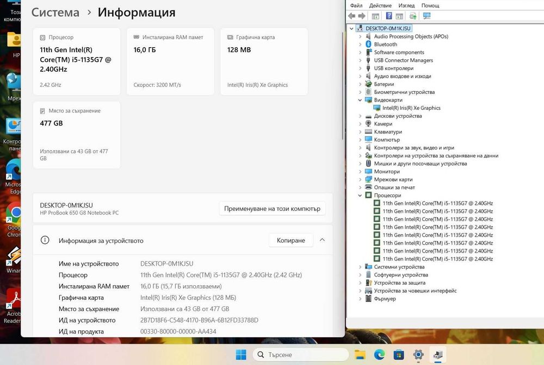Click the Копиране button
This screenshot has height=365, width=544.
[x=290, y=240]
